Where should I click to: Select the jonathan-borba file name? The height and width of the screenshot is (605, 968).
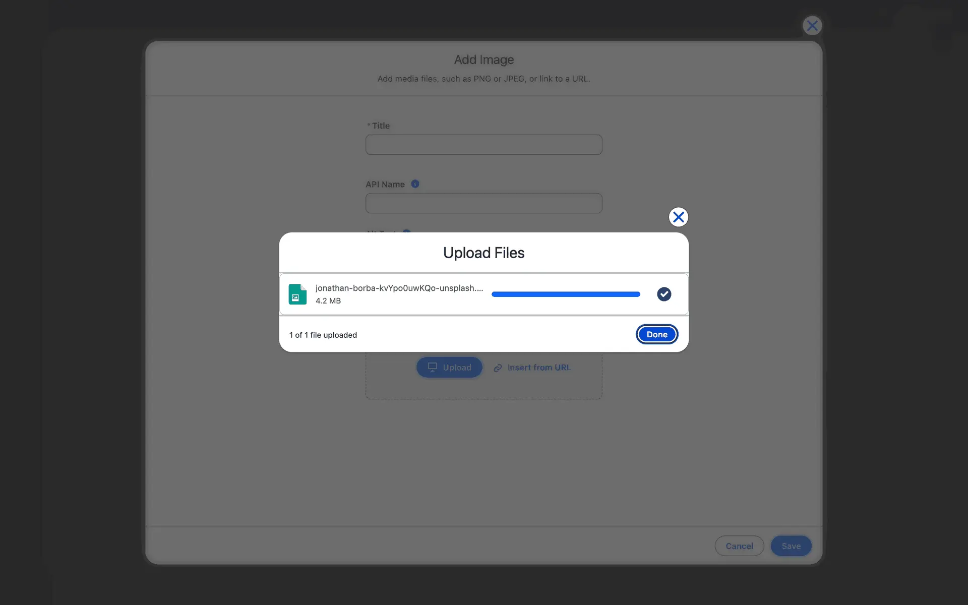[x=399, y=288]
